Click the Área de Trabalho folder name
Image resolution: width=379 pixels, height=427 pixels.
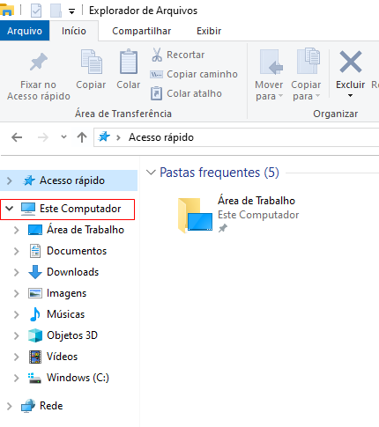pyautogui.click(x=256, y=201)
